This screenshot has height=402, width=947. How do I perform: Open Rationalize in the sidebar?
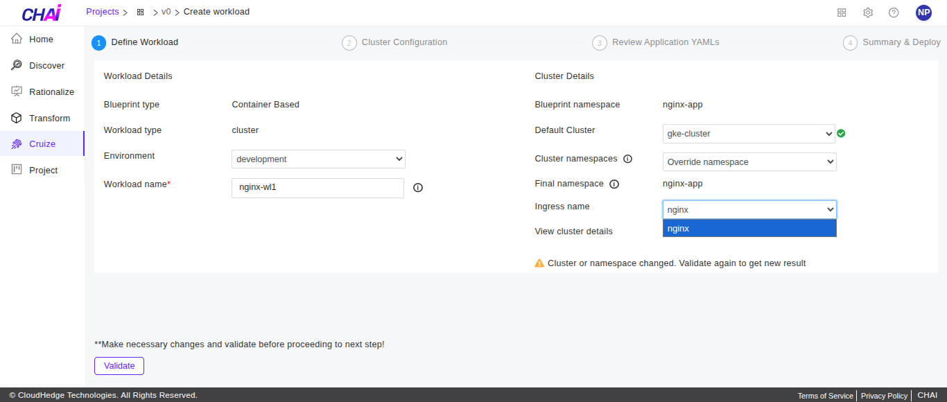pos(51,92)
